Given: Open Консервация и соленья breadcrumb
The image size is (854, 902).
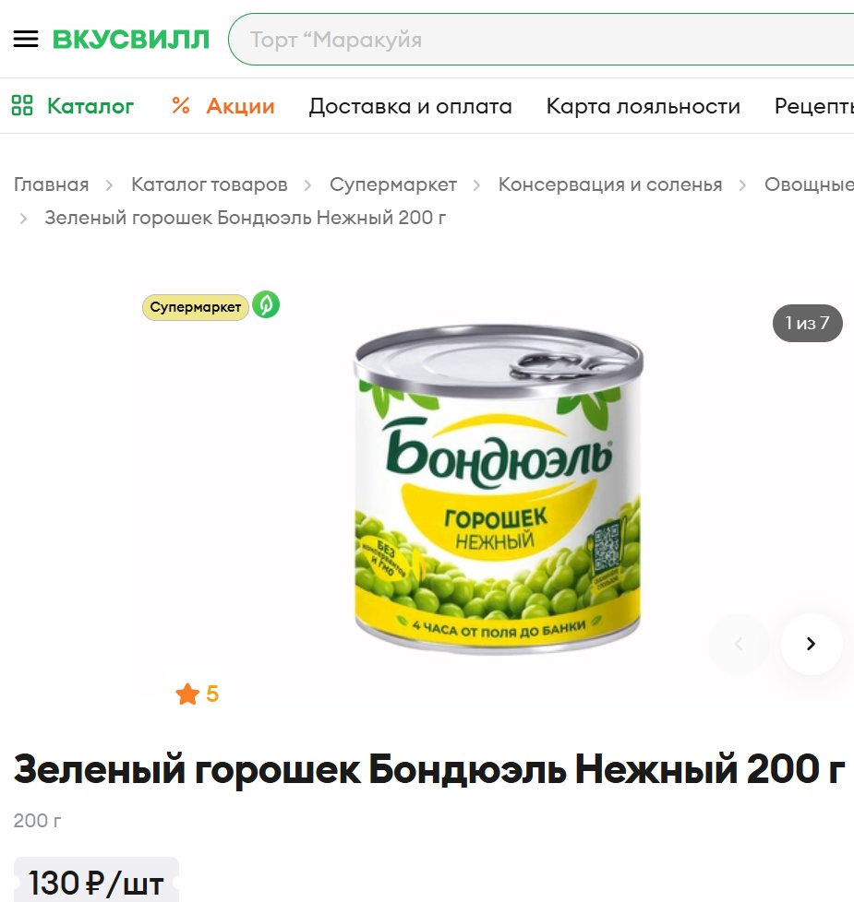Looking at the screenshot, I should (x=610, y=184).
